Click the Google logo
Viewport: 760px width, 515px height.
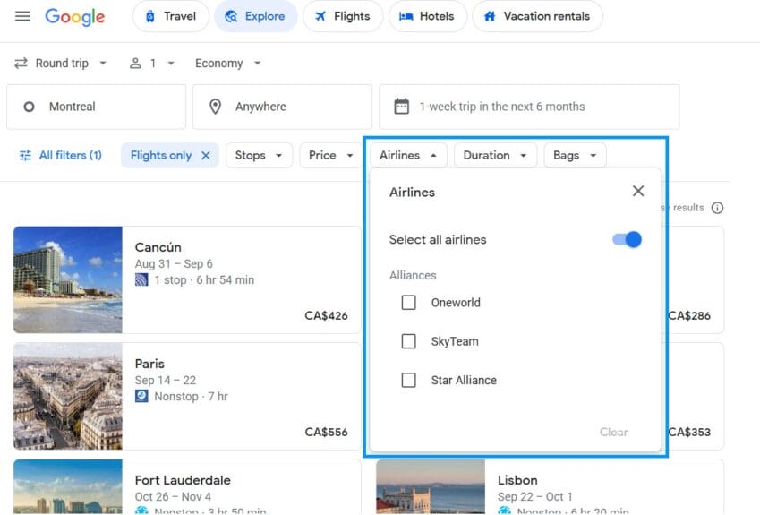pyautogui.click(x=74, y=17)
